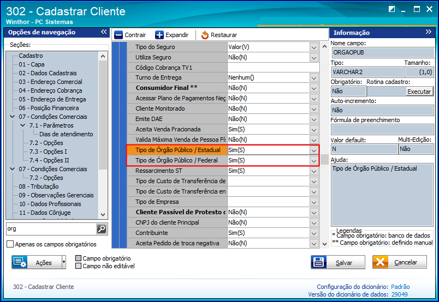Click the window theme toggle icon
Viewport: 439px width, 302px height.
click(x=391, y=9)
